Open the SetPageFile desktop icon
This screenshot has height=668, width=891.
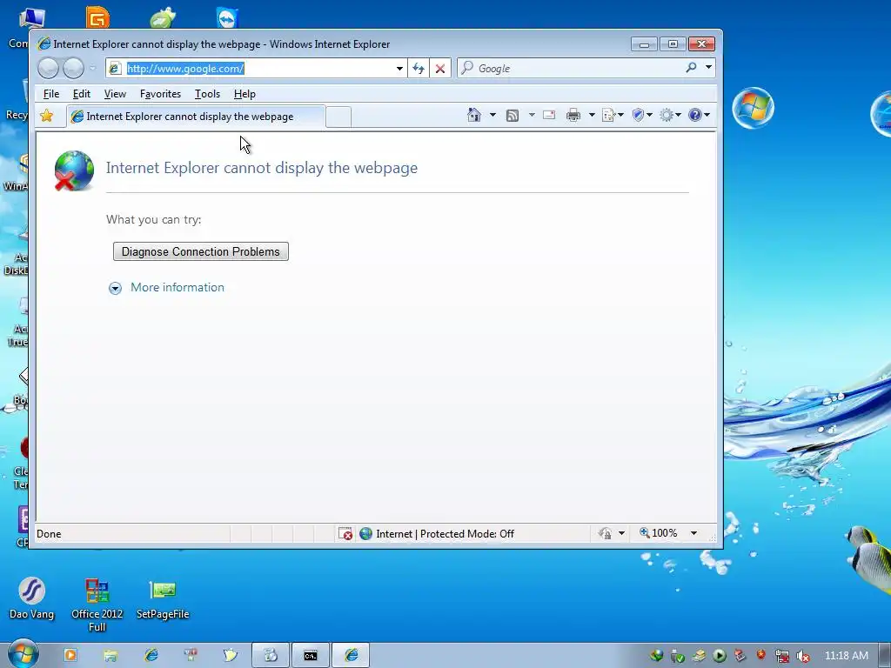tap(163, 599)
